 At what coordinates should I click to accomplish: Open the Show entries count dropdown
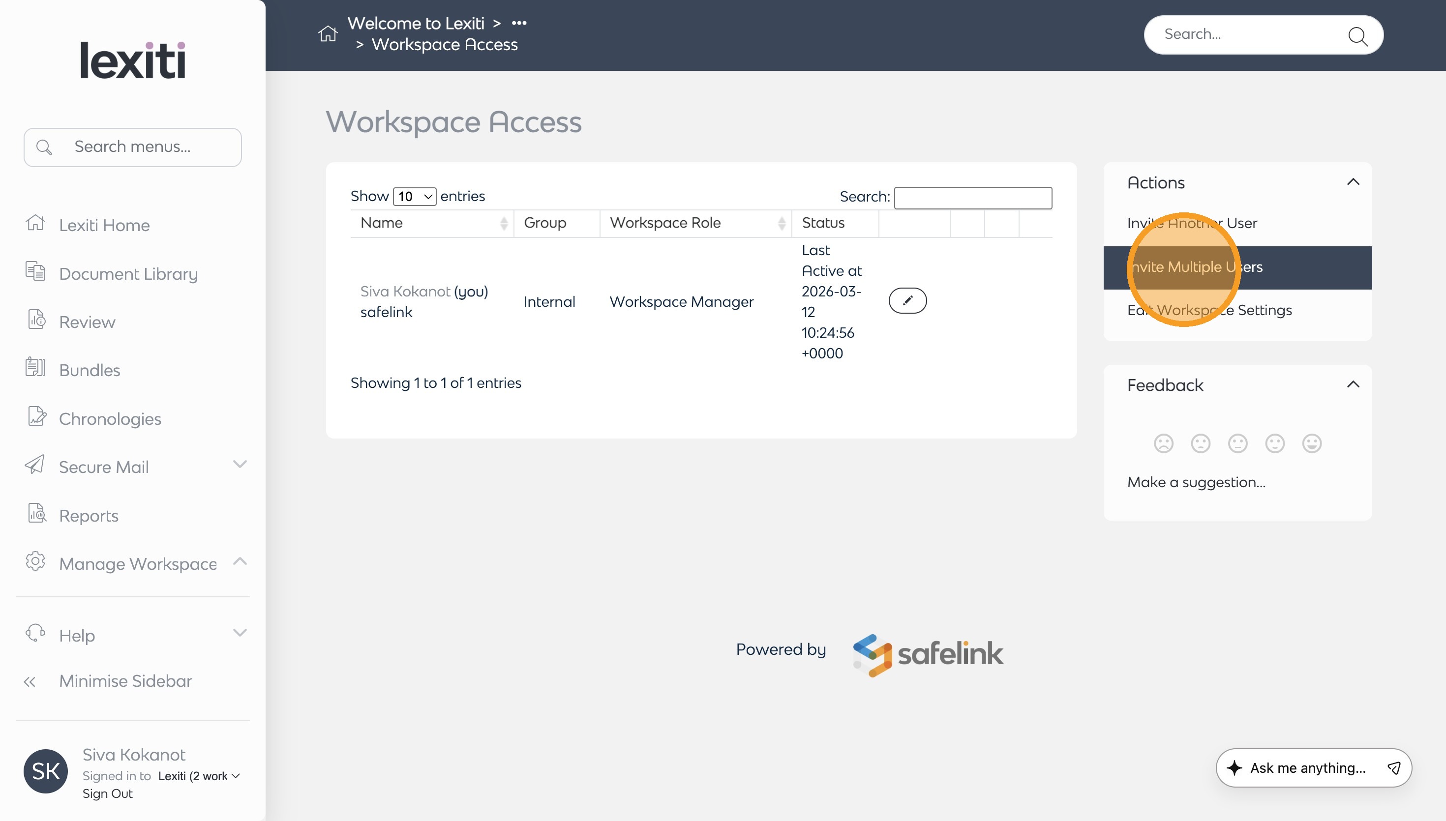(x=415, y=196)
